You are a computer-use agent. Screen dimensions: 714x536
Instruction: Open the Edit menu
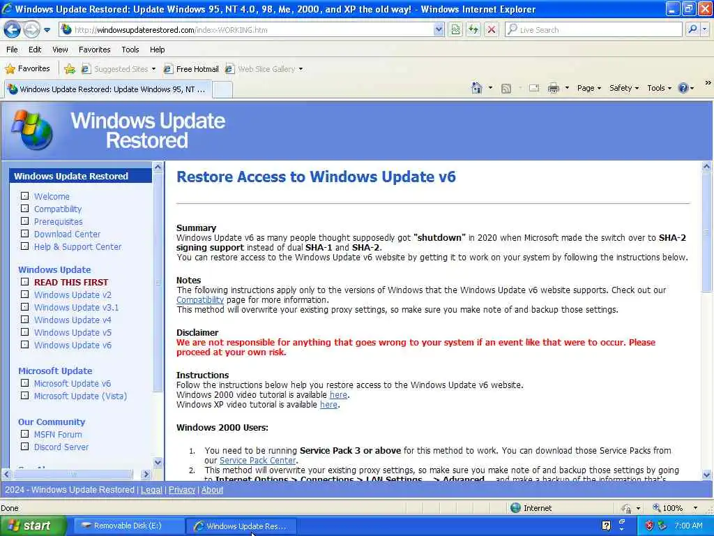[x=35, y=50]
